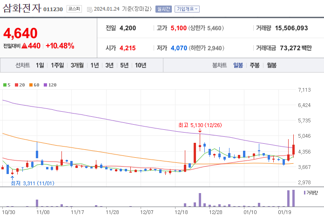The image size is (324, 221).
Task: Switch to the 주봉 weekly candle chart
Action: (x=255, y=65)
